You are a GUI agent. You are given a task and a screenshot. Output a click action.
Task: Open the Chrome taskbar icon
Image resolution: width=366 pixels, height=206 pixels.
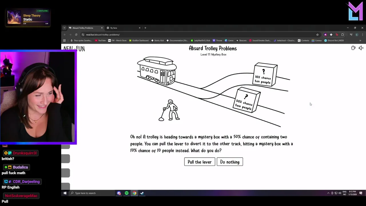pos(134,193)
